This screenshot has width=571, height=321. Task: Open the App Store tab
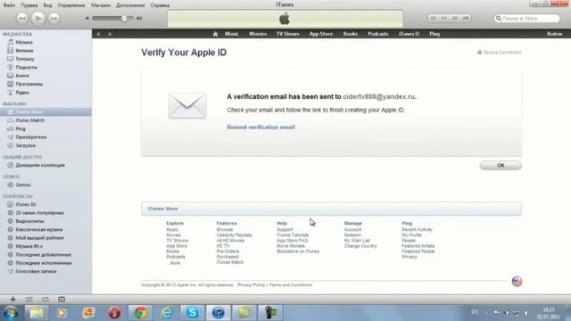click(x=321, y=34)
